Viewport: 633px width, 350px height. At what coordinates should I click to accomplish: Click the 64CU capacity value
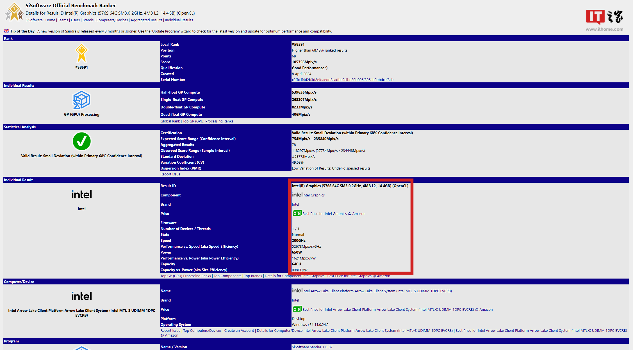click(296, 264)
